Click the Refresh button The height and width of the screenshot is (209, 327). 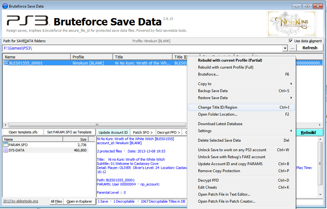310,48
